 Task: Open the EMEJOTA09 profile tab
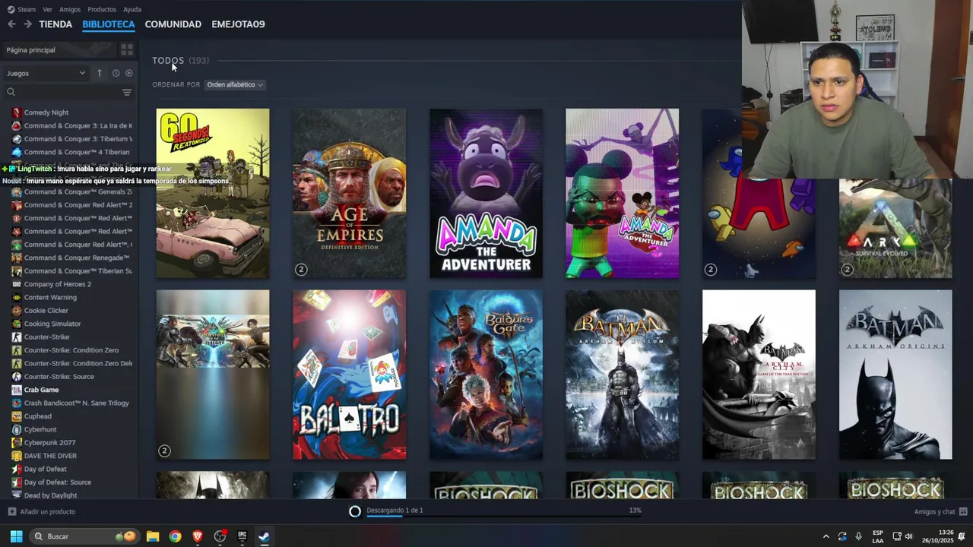click(238, 24)
